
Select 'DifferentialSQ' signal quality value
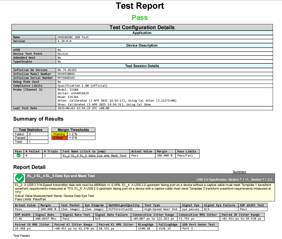coord(120,209)
